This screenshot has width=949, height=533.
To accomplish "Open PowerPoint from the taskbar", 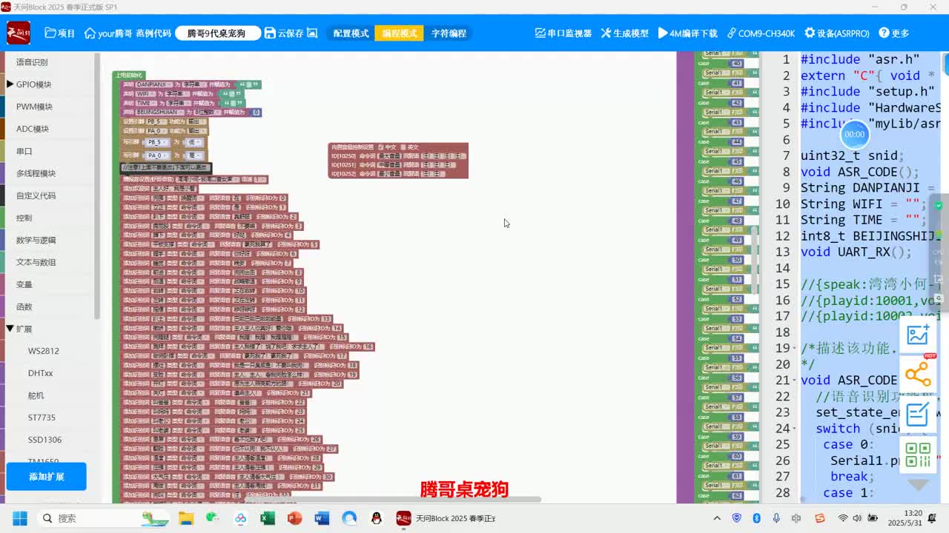I will point(294,518).
